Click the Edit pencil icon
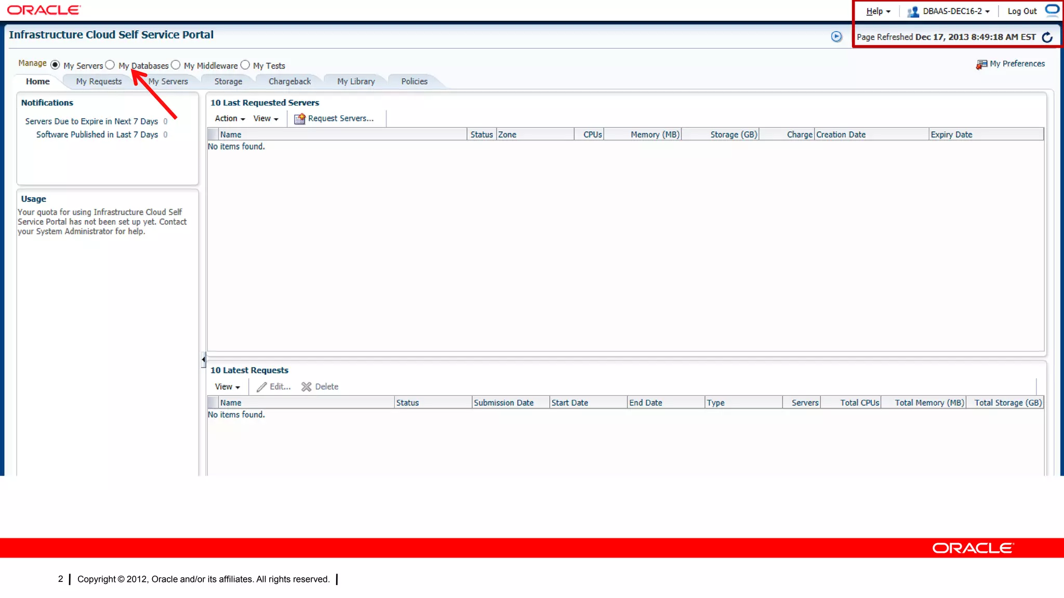 [x=262, y=387]
